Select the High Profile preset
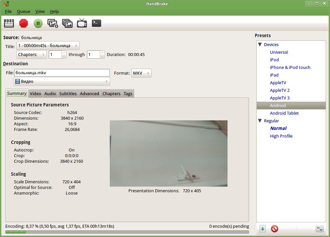Image resolution: width=330 pixels, height=237 pixels. click(281, 136)
